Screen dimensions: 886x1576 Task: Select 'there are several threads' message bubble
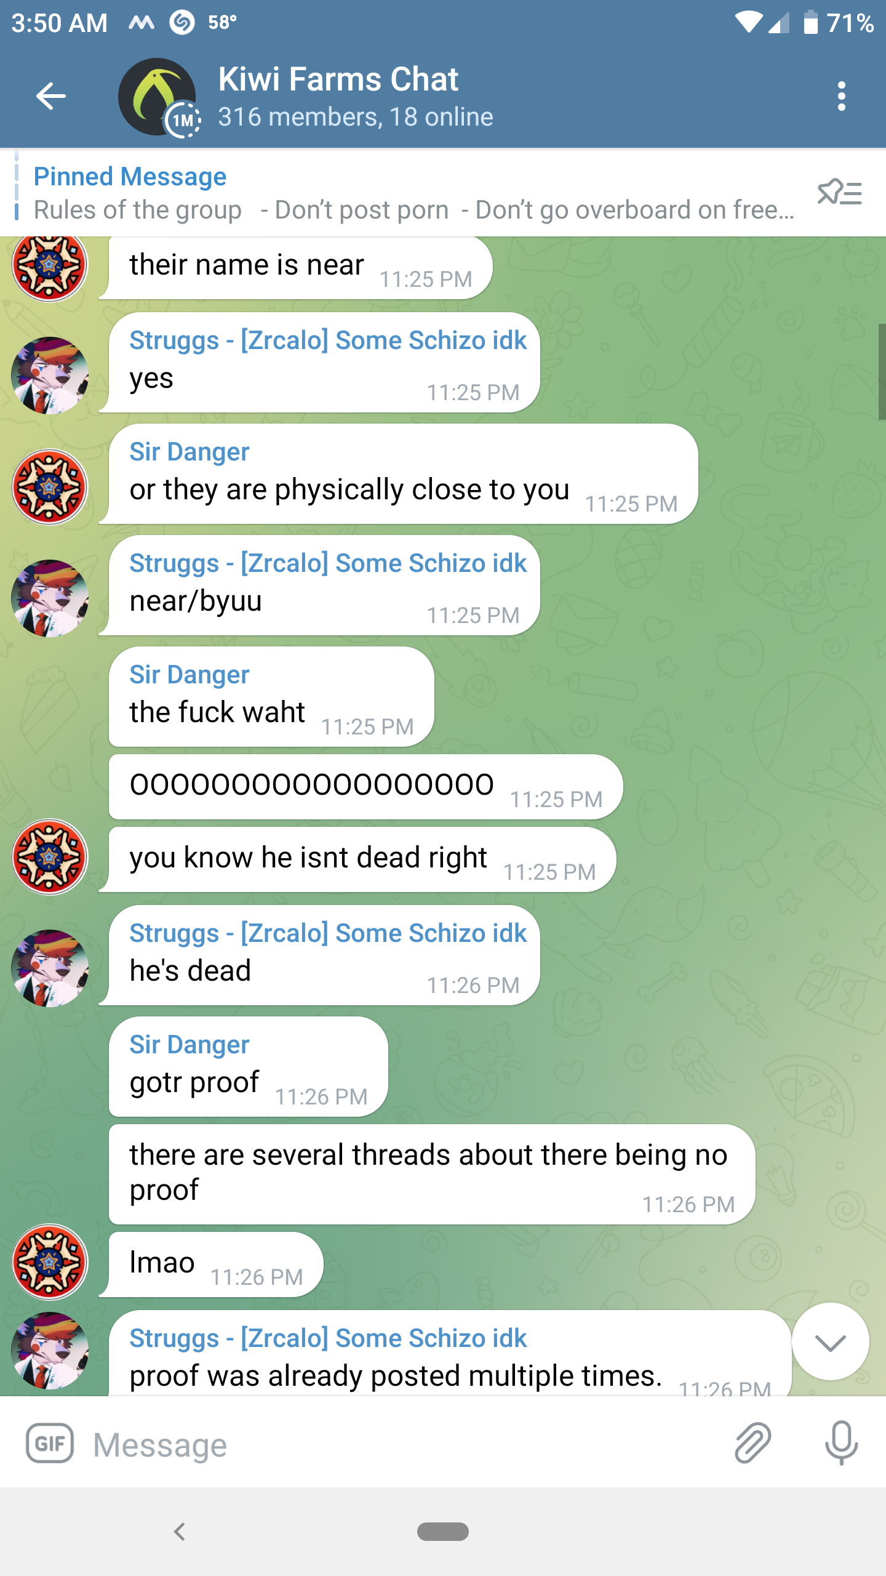click(432, 1174)
